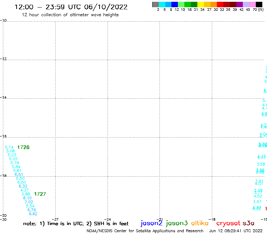Click the green pass time label '1726'
267x234 pixels.
point(23,147)
